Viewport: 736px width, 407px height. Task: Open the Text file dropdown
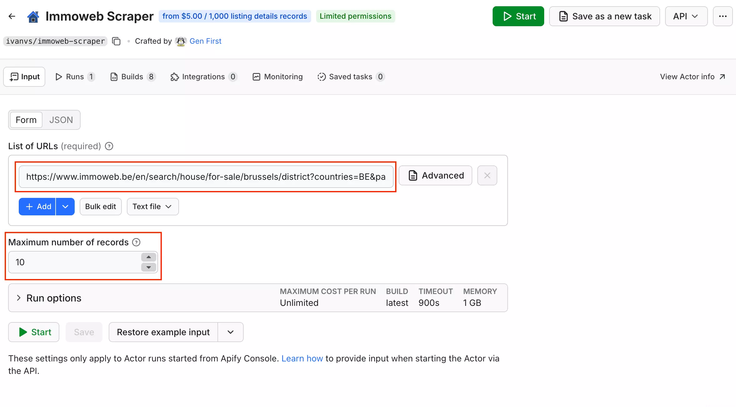[153, 207]
